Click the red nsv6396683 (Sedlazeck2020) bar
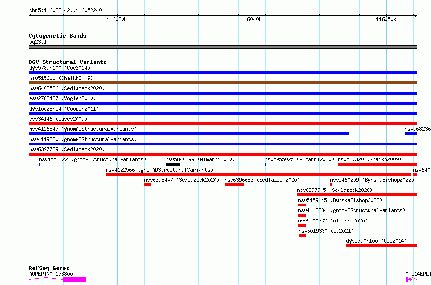Image resolution: width=431 pixels, height=285 pixels. pos(234,185)
